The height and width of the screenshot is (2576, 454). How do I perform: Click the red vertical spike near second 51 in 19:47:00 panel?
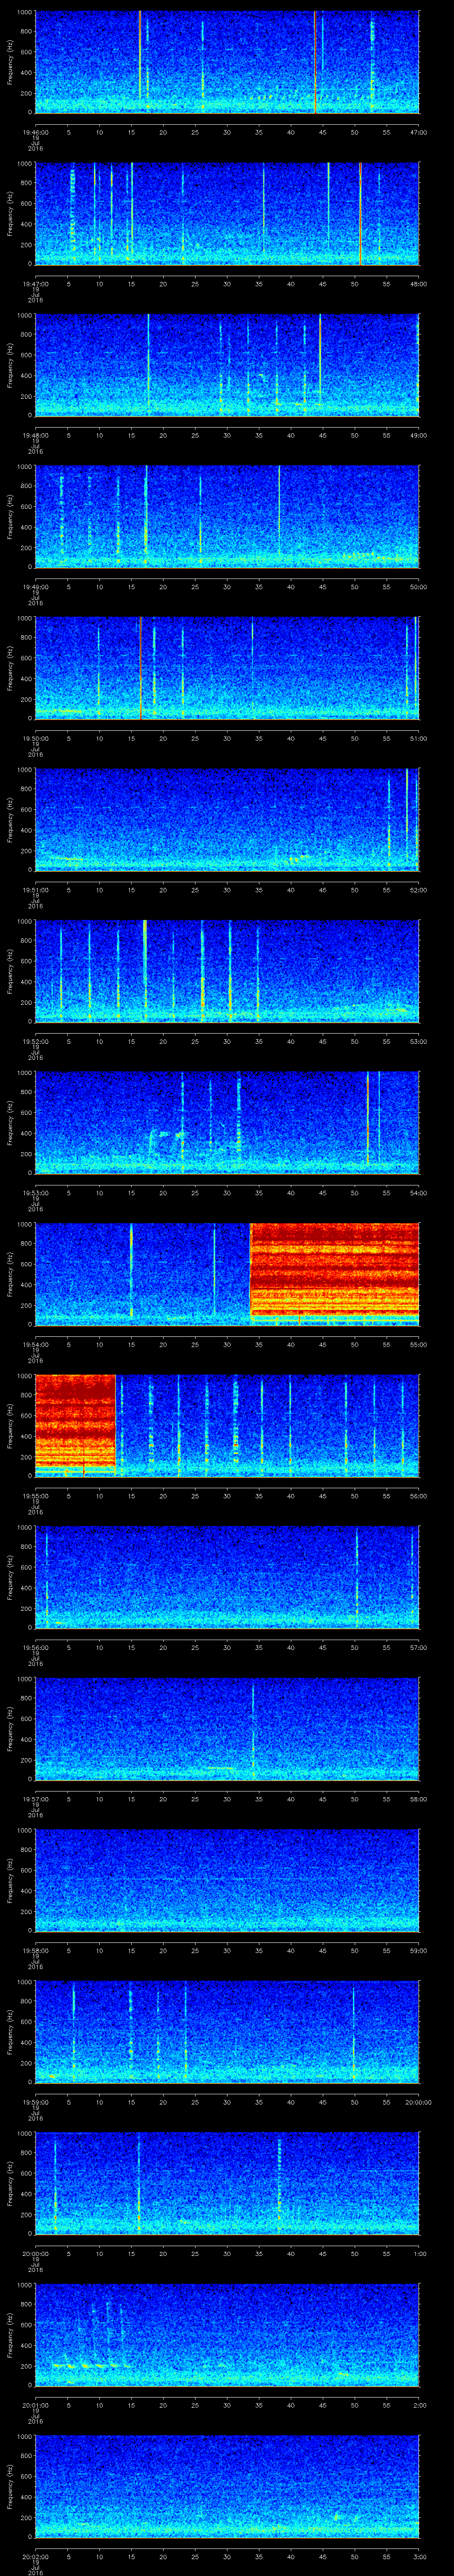[360, 213]
